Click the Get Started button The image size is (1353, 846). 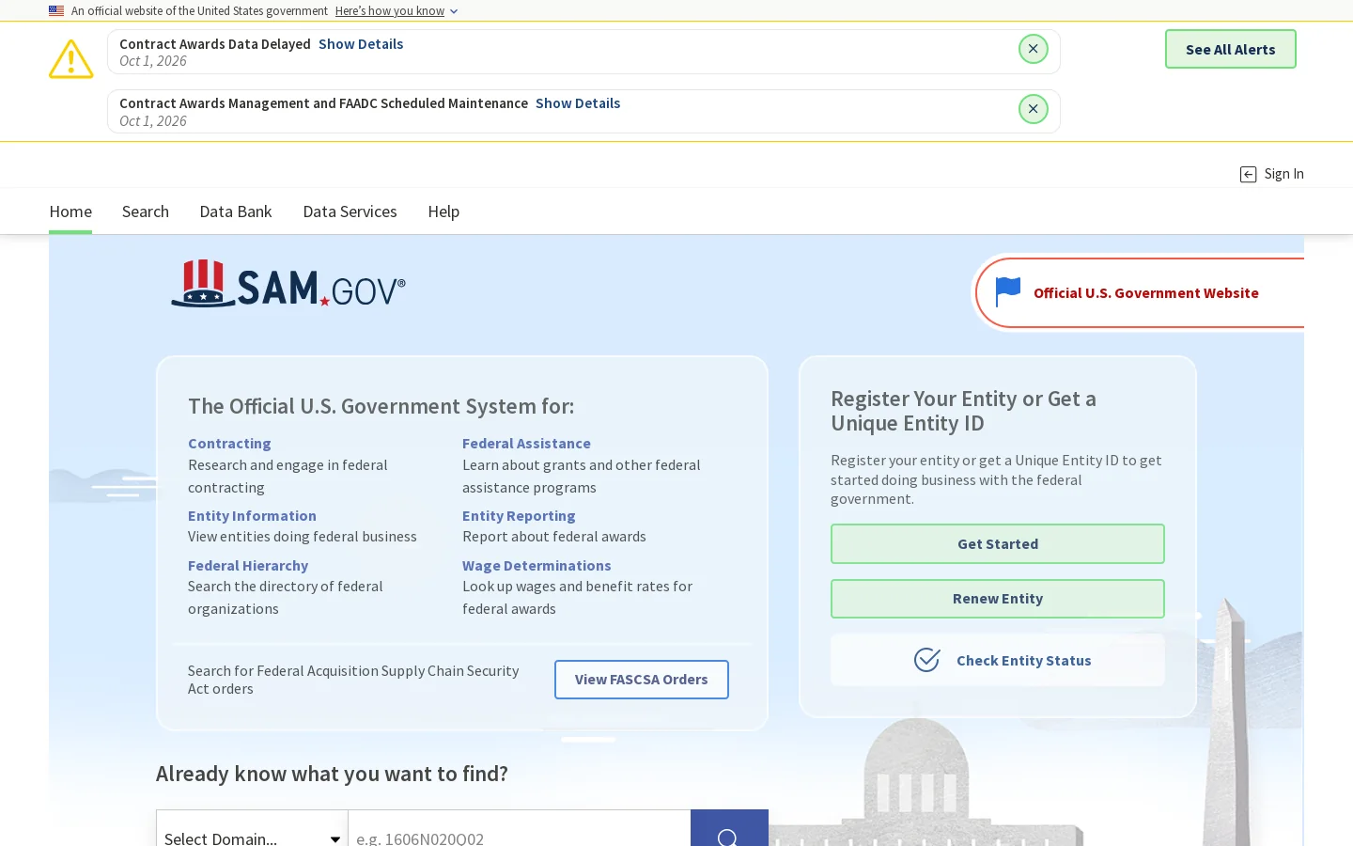[998, 543]
